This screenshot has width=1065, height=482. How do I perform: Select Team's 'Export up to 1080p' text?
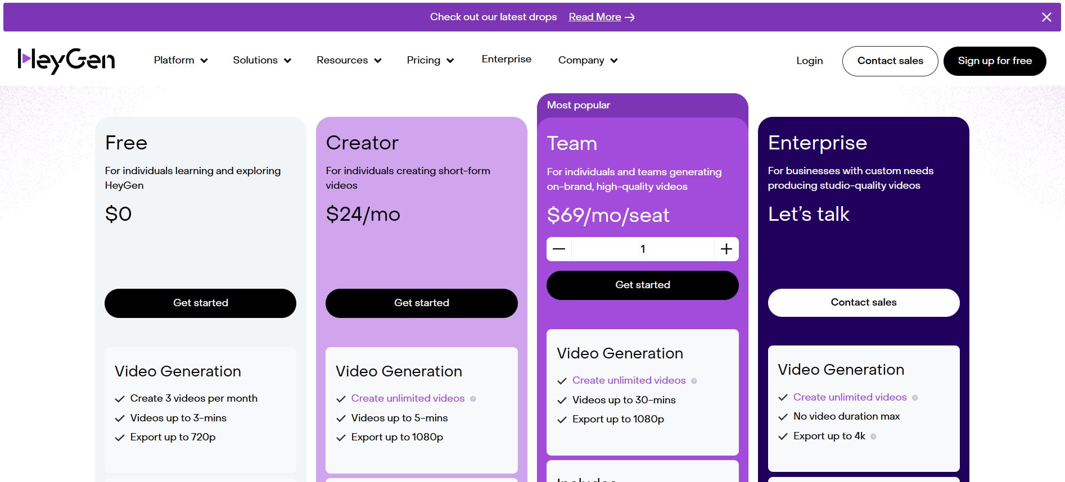pos(618,419)
